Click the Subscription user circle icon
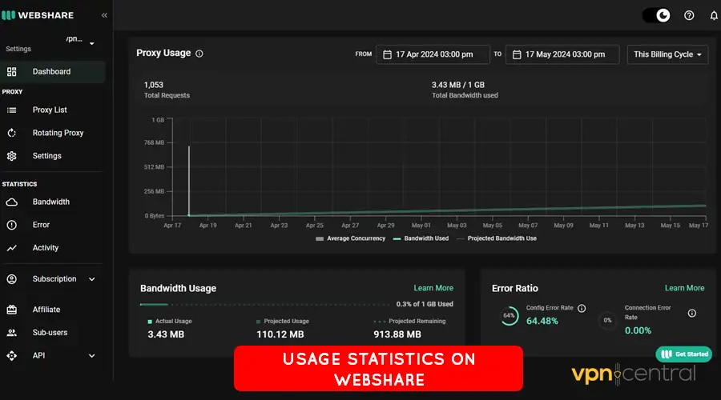This screenshot has height=400, width=721. click(12, 278)
